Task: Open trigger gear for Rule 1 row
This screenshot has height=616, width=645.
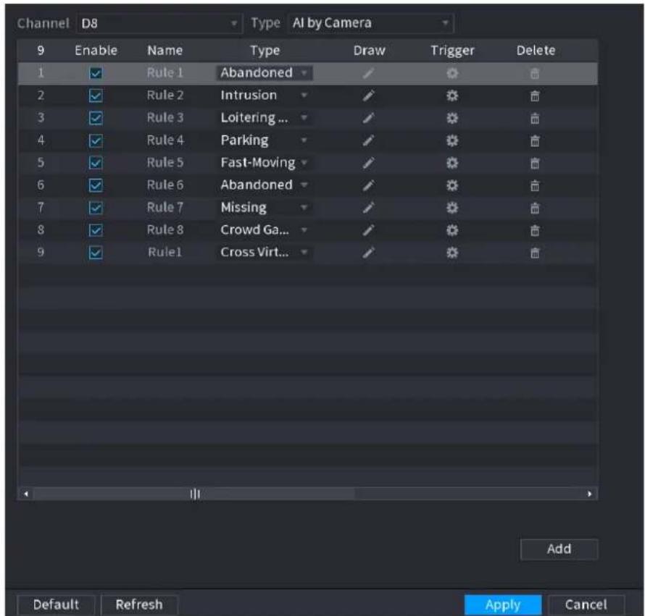Action: [452, 74]
